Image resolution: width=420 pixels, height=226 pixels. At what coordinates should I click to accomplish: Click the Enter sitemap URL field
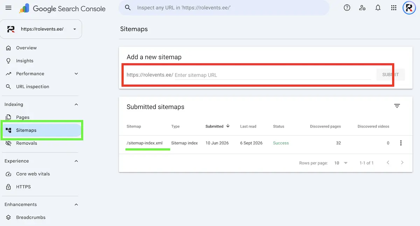272,75
